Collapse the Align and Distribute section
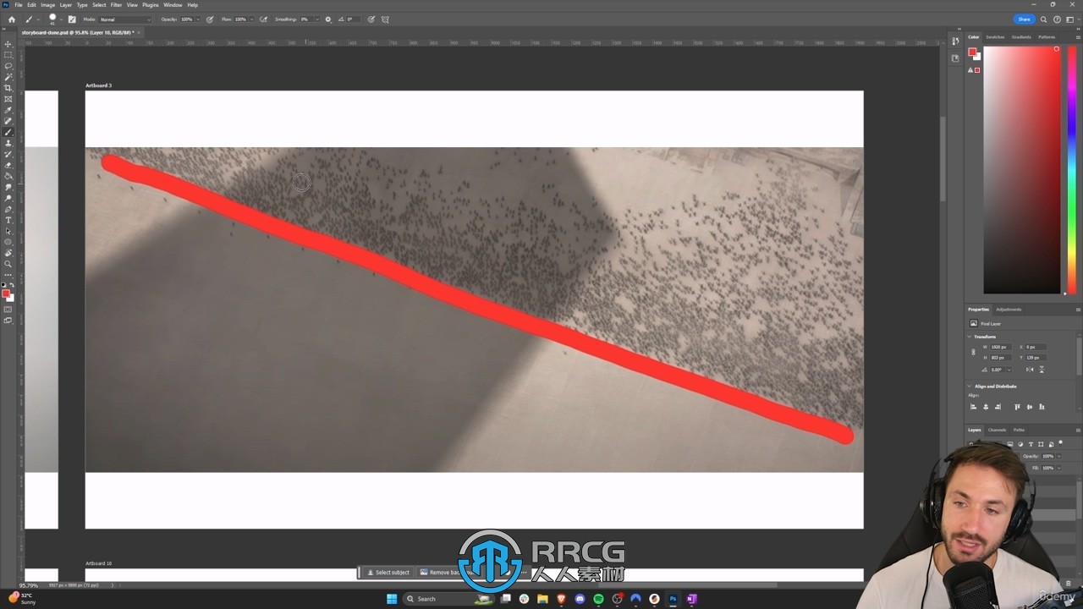Screen dimensions: 1083x609 coord(970,387)
